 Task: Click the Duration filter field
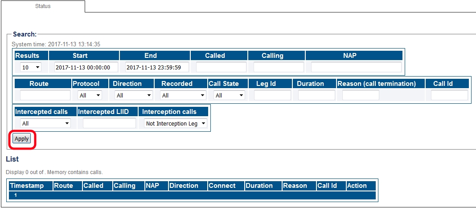(x=316, y=95)
